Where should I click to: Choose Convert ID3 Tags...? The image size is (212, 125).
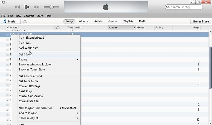[46, 86]
